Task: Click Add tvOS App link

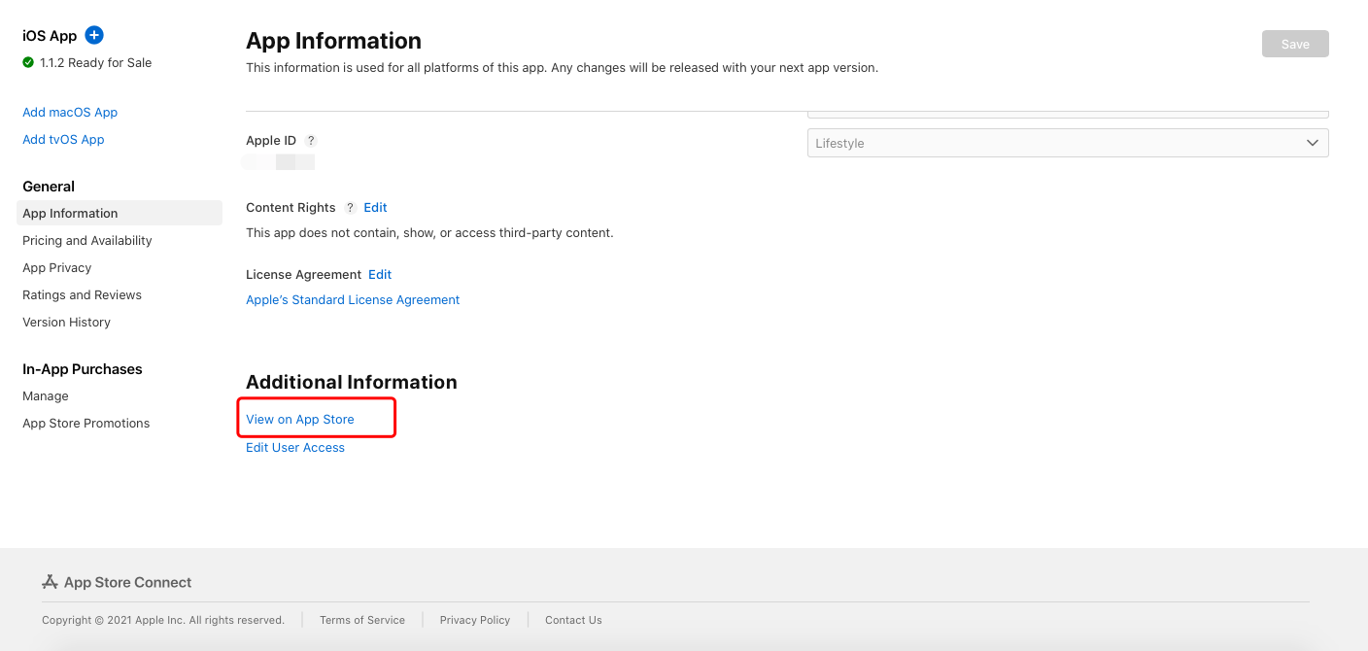Action: [x=63, y=139]
